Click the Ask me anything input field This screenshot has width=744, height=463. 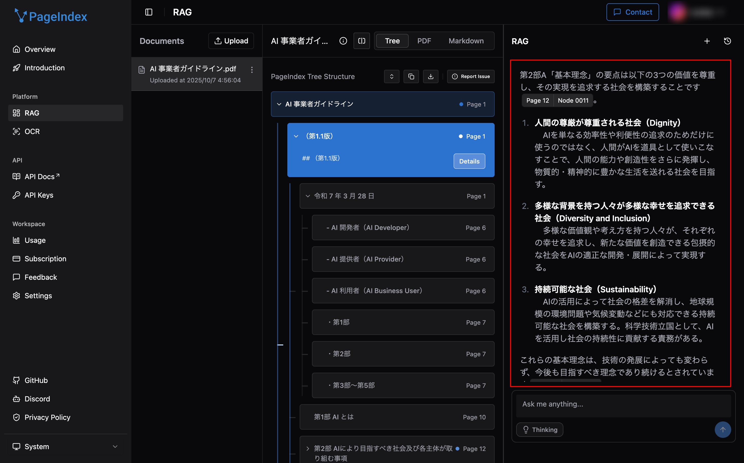coord(623,404)
